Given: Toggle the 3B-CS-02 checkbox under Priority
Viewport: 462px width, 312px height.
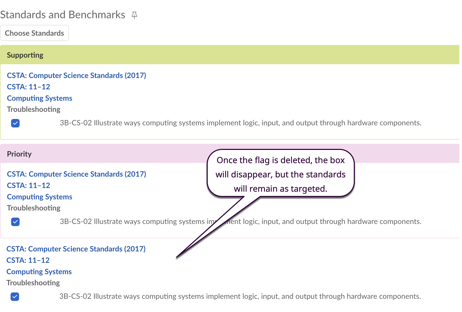Looking at the screenshot, I should click(15, 222).
